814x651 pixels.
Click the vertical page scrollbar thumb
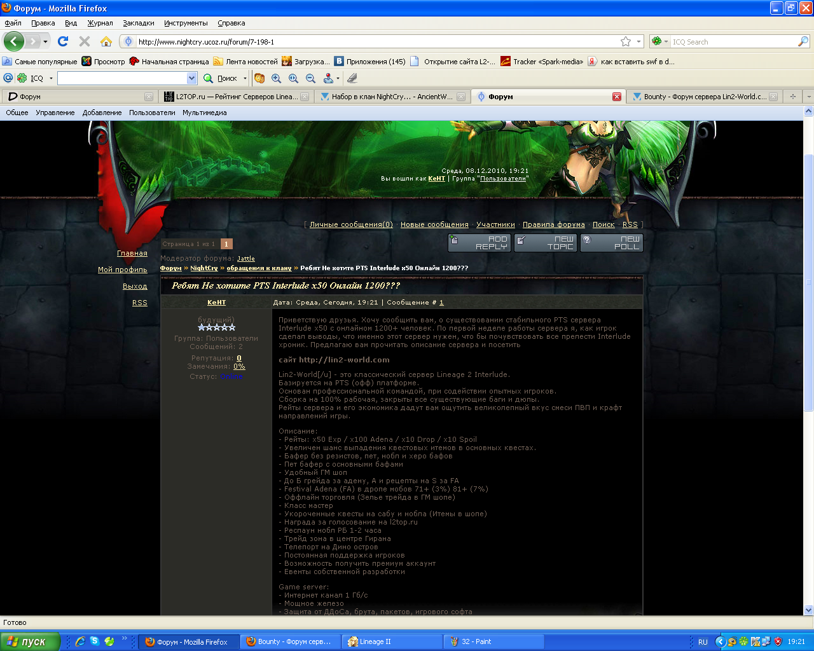coord(809,282)
